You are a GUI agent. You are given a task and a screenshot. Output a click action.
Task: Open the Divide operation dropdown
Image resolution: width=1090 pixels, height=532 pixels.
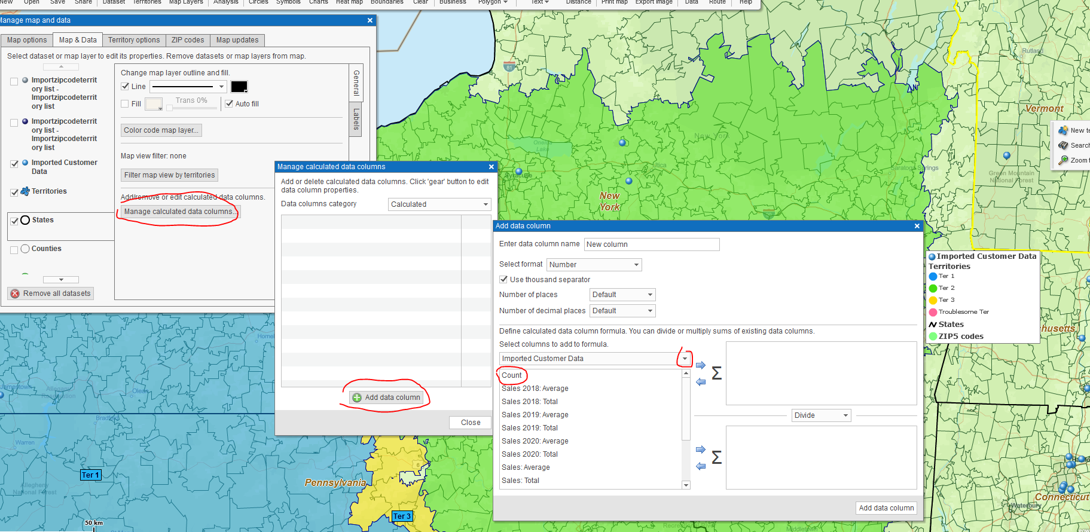coord(822,415)
